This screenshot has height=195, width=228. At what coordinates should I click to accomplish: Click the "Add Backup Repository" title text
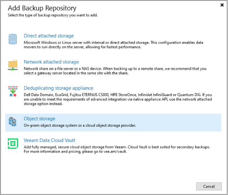(x=42, y=8)
